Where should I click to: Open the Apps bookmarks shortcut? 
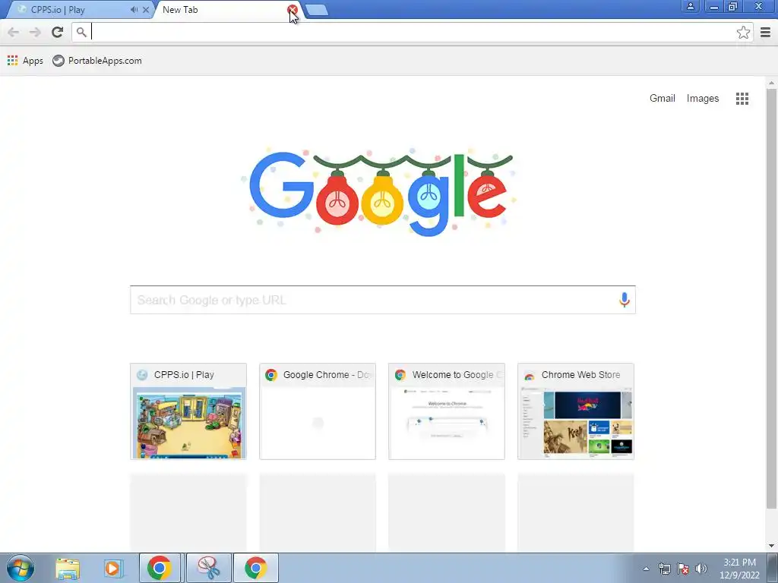tap(25, 61)
